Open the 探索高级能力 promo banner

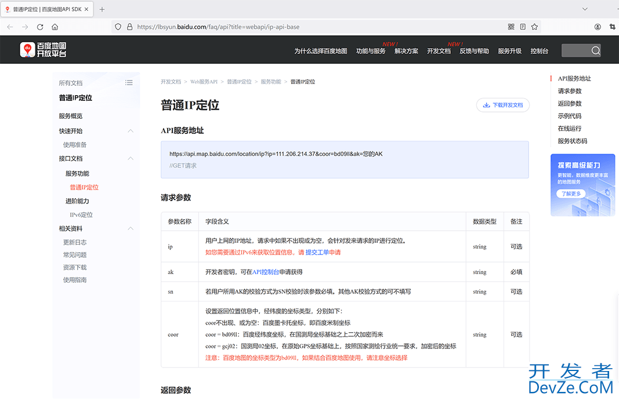(x=582, y=185)
